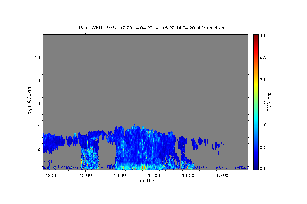This screenshot has width=307, height=204.
Task: Click the dark blue bottom of colorbar
Action: click(255, 168)
